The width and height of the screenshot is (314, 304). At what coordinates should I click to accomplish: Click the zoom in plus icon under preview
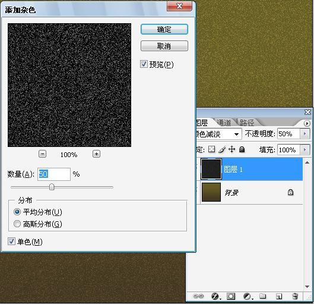(96, 154)
